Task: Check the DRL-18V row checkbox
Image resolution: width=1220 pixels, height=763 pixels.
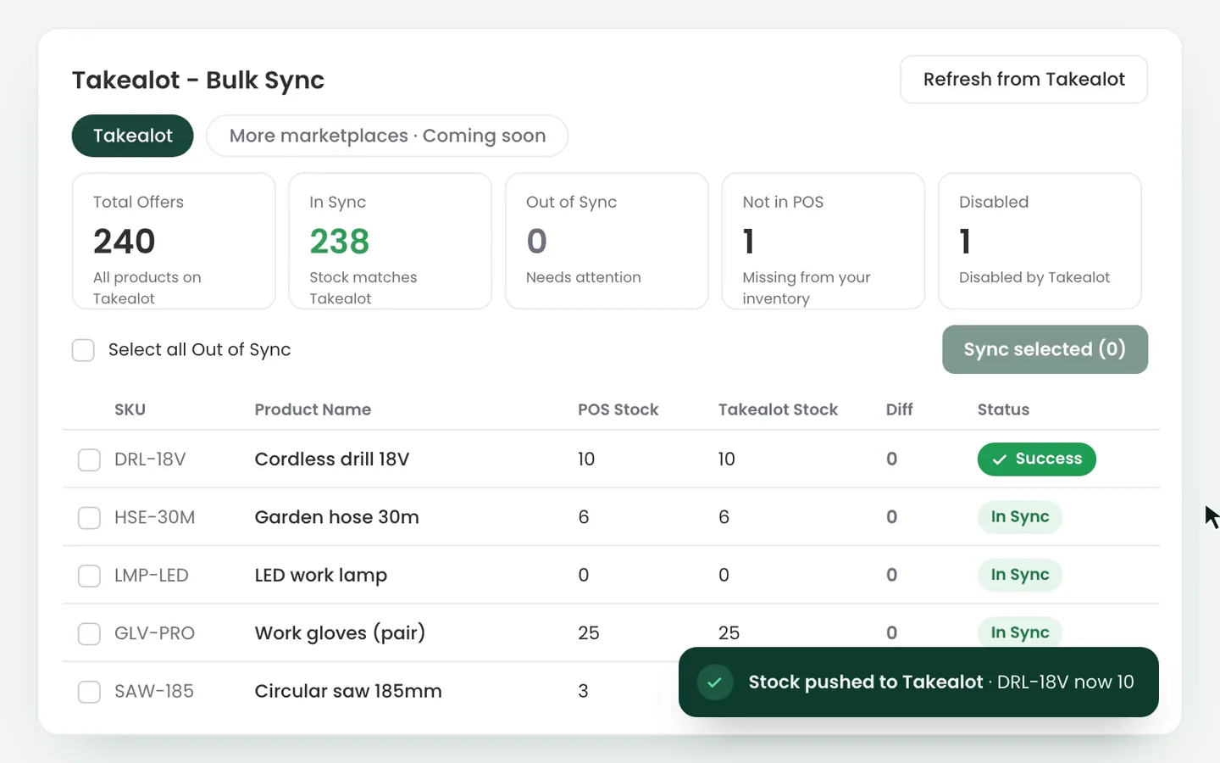Action: pyautogui.click(x=89, y=459)
